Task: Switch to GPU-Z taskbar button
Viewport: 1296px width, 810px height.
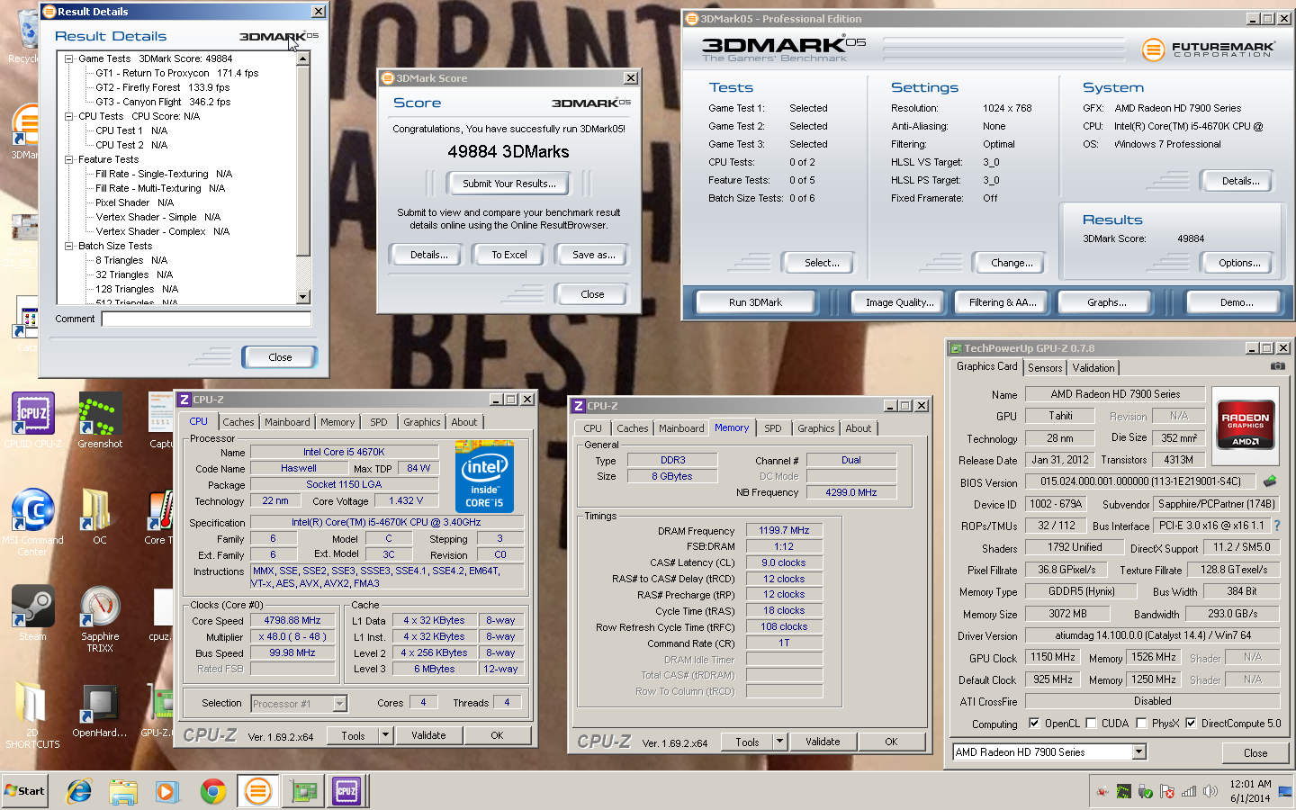Action: coord(303,791)
